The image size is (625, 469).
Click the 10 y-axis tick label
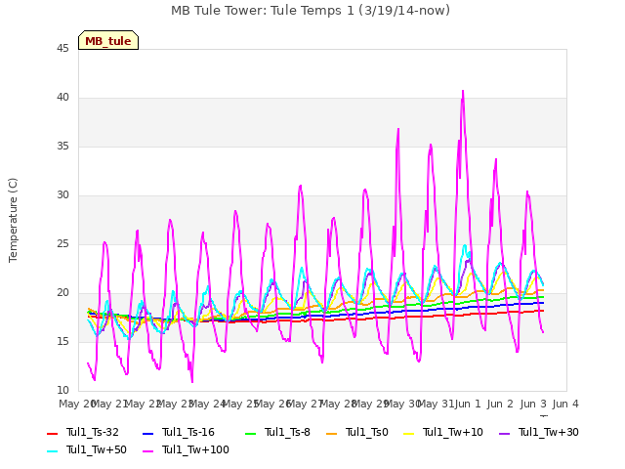62,391
